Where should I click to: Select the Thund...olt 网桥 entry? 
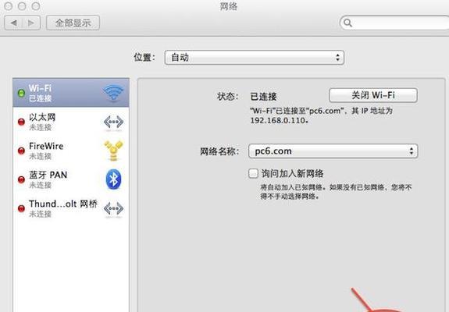coord(71,208)
